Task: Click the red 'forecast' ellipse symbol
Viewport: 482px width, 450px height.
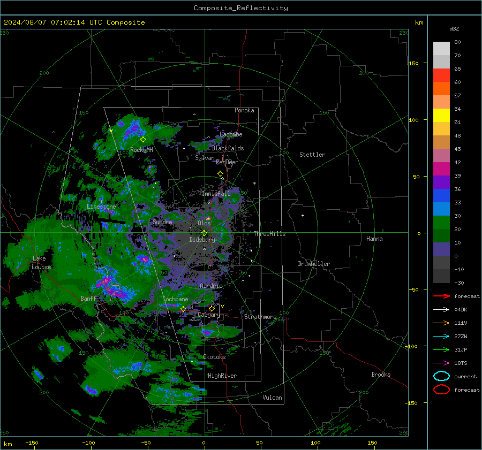Action: 441,390
